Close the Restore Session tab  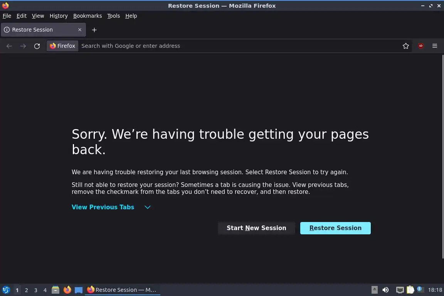click(80, 30)
